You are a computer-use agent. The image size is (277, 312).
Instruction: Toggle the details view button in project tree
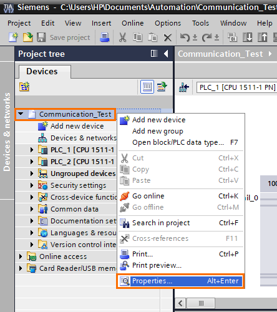[x=147, y=87]
